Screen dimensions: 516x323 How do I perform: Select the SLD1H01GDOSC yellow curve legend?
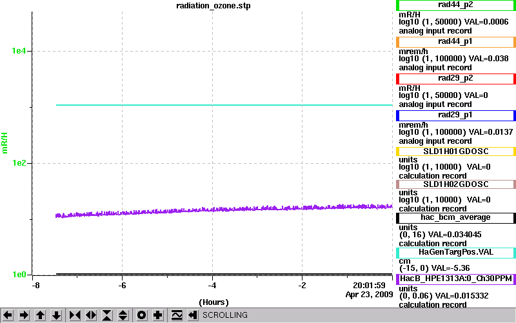tap(456, 152)
